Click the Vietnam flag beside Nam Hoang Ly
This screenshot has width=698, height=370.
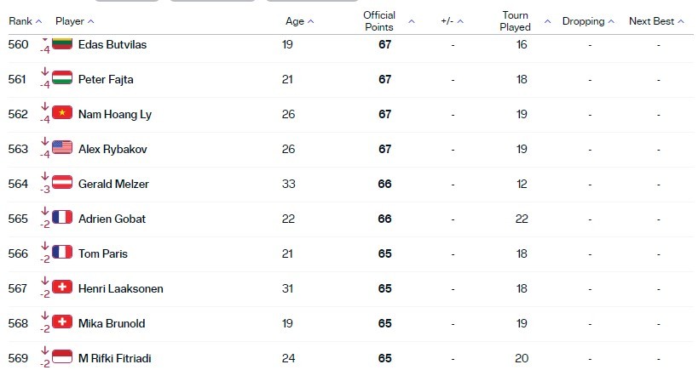click(62, 112)
